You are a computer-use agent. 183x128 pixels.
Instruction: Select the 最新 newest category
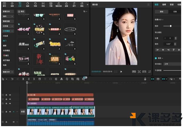point(5,46)
